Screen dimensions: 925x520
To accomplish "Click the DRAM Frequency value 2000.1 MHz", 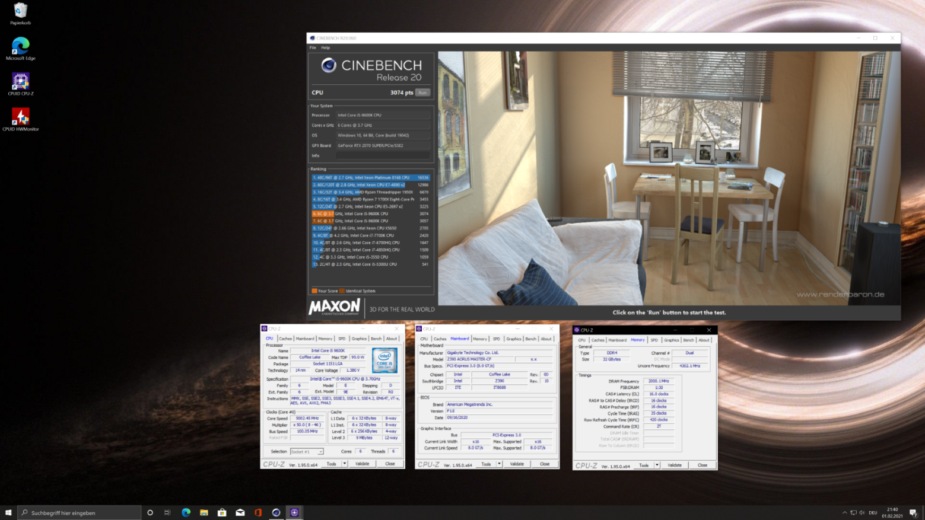I will pos(659,381).
